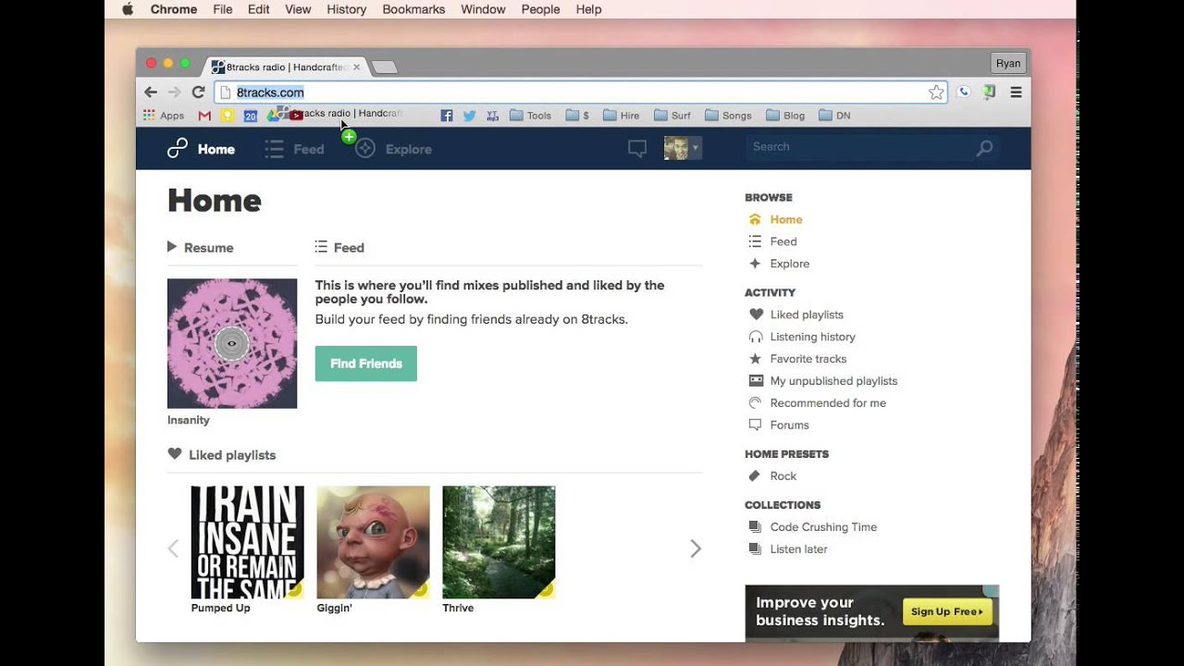Open the Giggin' playlist cover
Screen dimensions: 1184x666
click(373, 542)
